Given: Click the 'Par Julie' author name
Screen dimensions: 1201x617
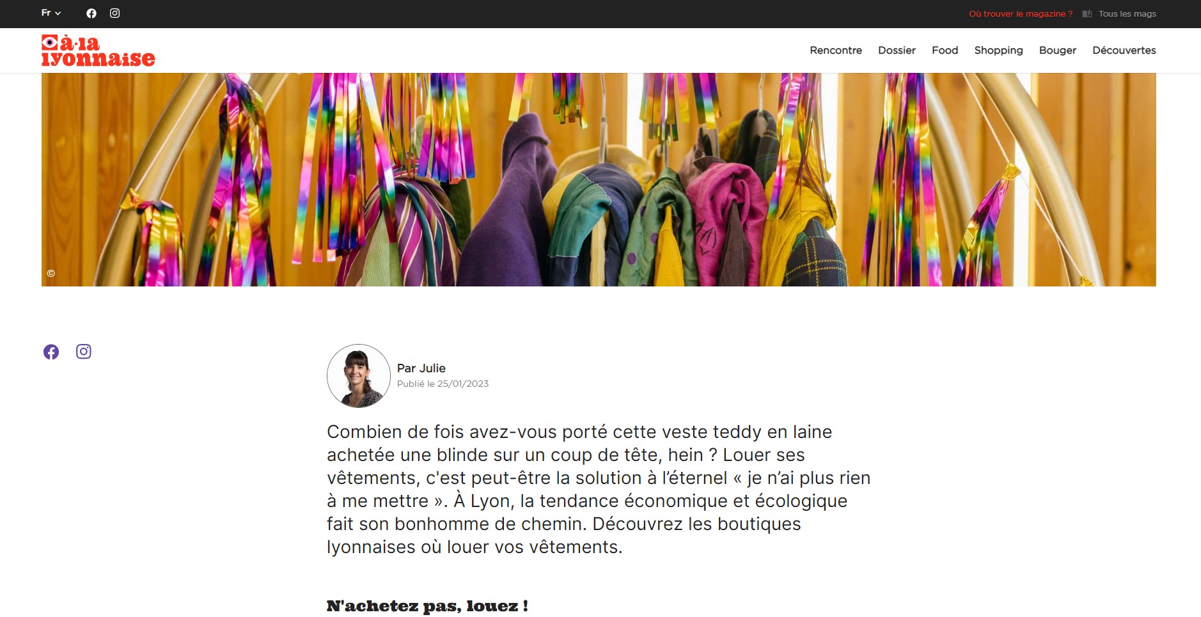Looking at the screenshot, I should tap(421, 368).
